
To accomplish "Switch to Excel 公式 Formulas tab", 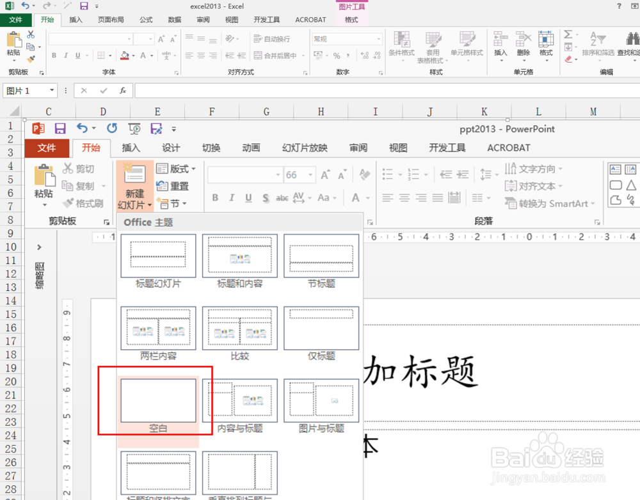I will point(146,20).
